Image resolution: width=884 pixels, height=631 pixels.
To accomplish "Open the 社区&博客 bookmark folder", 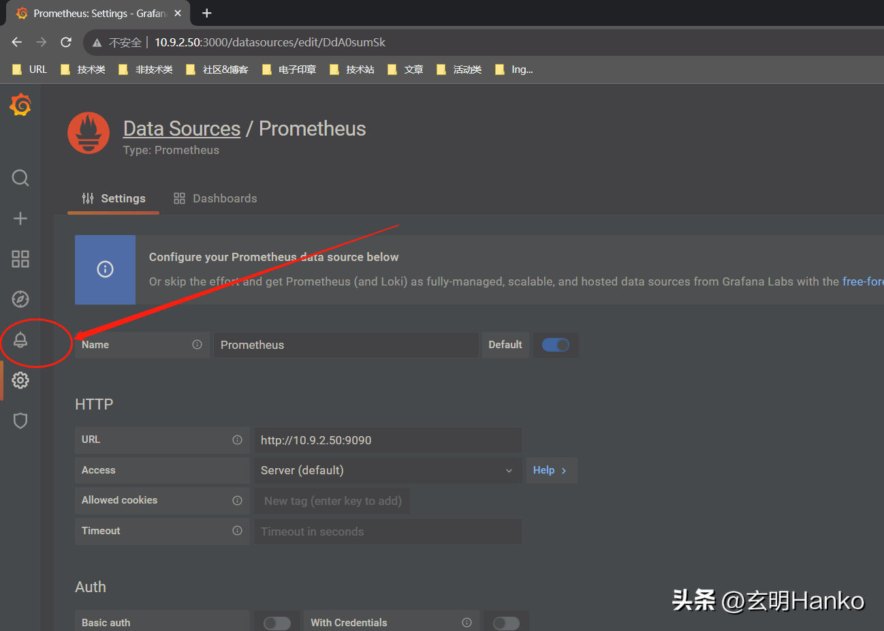I will pos(217,70).
